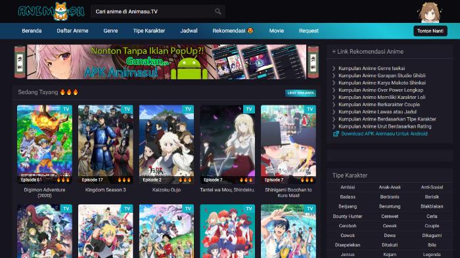
Task: Click the TV badge on Kaizoku Oujo
Action: (x=188, y=109)
